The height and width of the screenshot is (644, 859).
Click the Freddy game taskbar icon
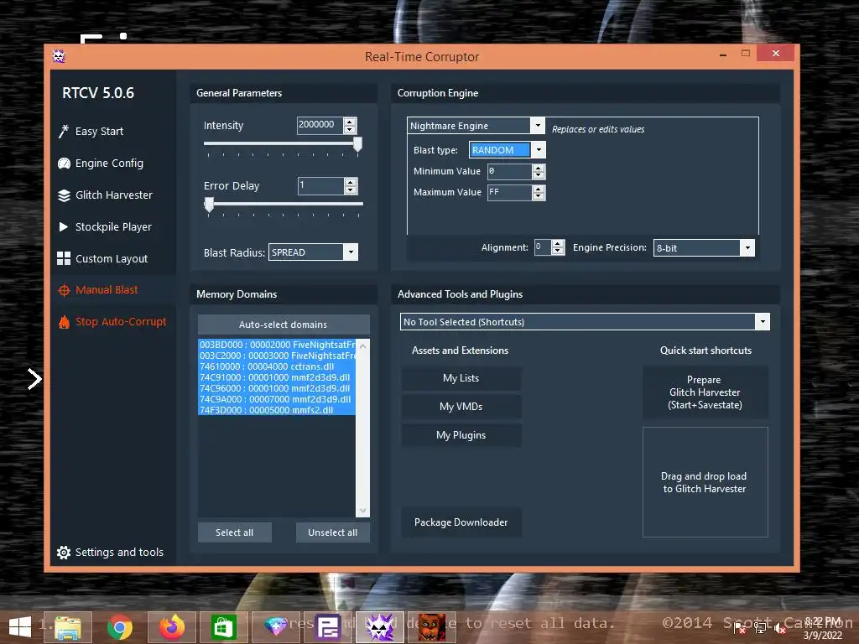click(432, 627)
